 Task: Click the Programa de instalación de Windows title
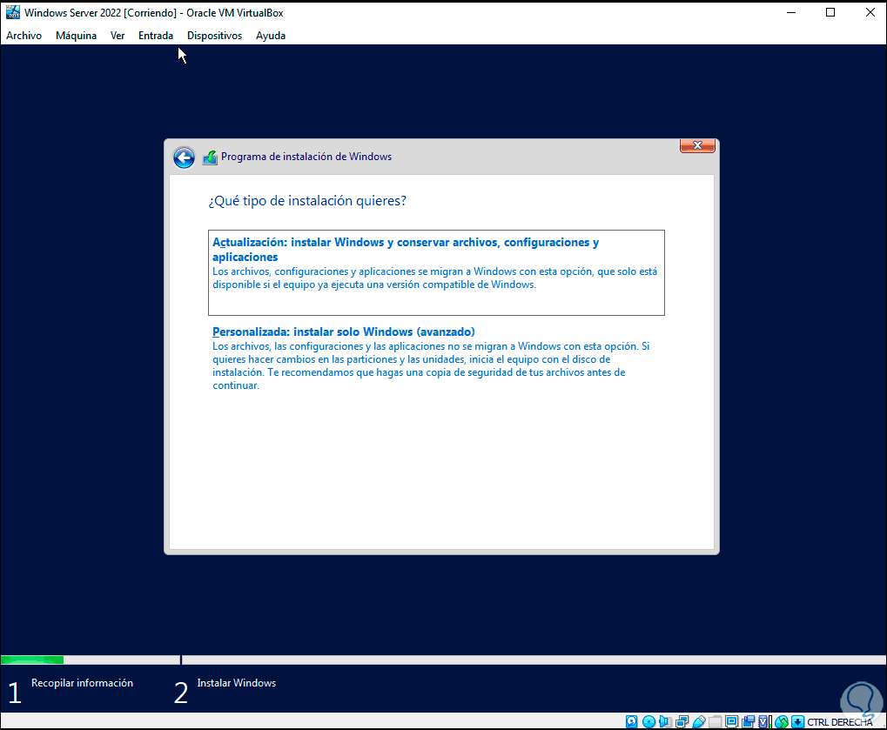pos(306,157)
